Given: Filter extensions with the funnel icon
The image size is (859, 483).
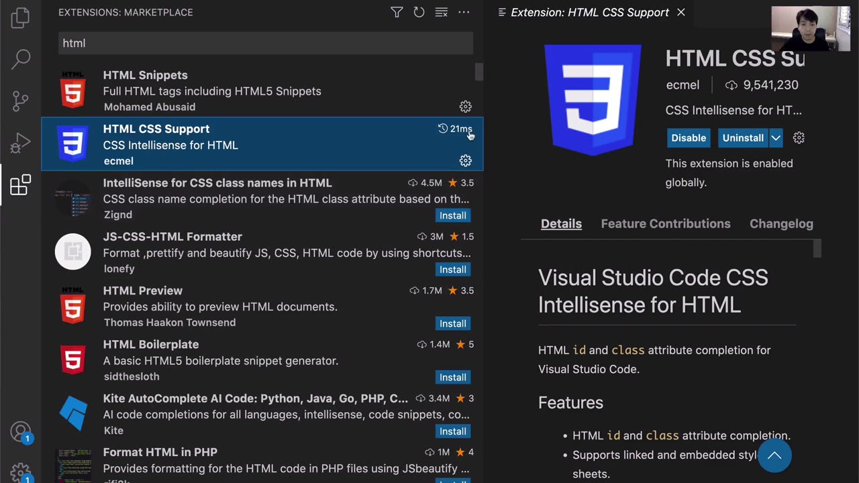Looking at the screenshot, I should [x=397, y=12].
